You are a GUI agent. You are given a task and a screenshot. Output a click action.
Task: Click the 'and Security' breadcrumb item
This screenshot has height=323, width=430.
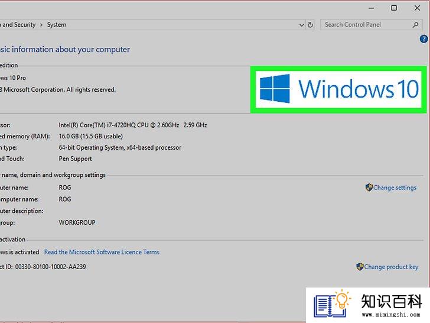point(18,25)
